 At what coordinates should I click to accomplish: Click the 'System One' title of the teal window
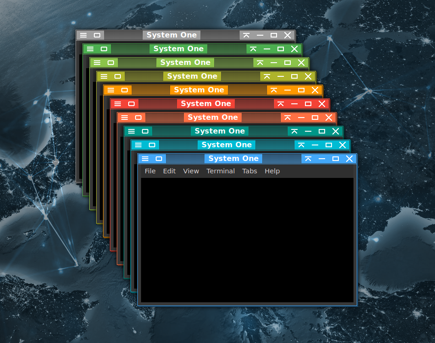pos(220,131)
